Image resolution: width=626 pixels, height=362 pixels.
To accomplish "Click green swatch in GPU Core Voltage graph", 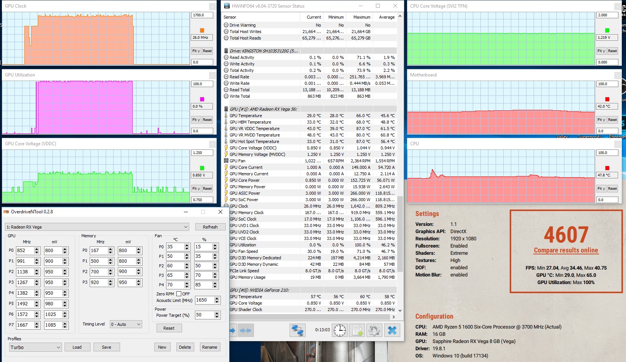I will [x=202, y=168].
